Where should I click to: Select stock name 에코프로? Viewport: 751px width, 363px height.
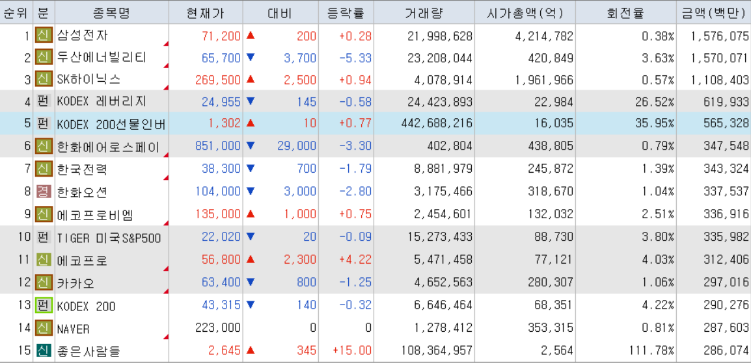pos(82,260)
